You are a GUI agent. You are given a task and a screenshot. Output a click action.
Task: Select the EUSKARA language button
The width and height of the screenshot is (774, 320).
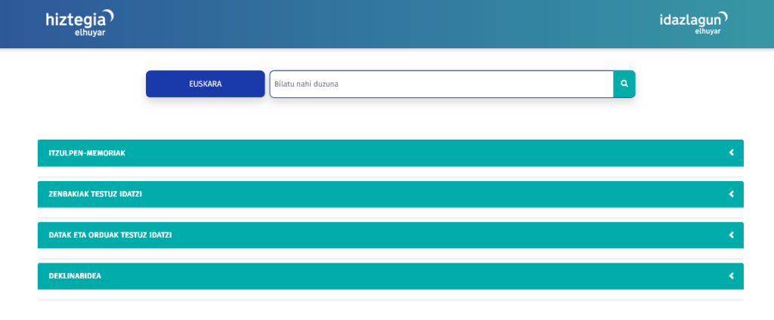(x=205, y=84)
